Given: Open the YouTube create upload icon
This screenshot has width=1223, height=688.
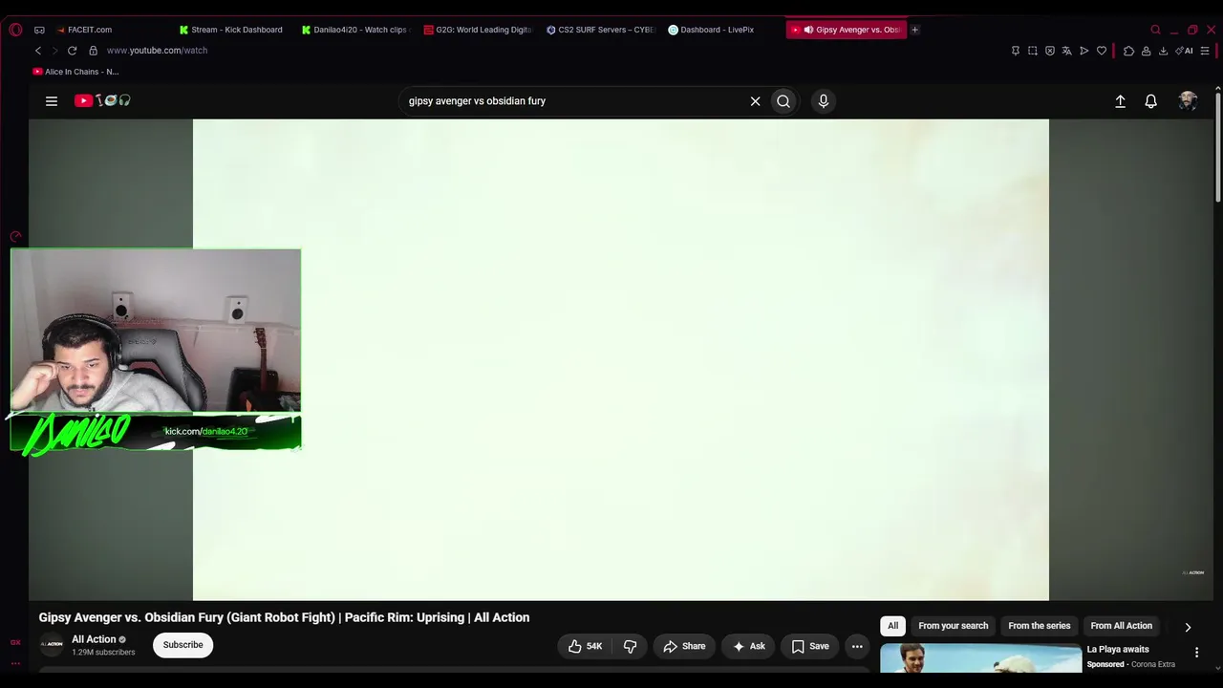Looking at the screenshot, I should point(1120,101).
